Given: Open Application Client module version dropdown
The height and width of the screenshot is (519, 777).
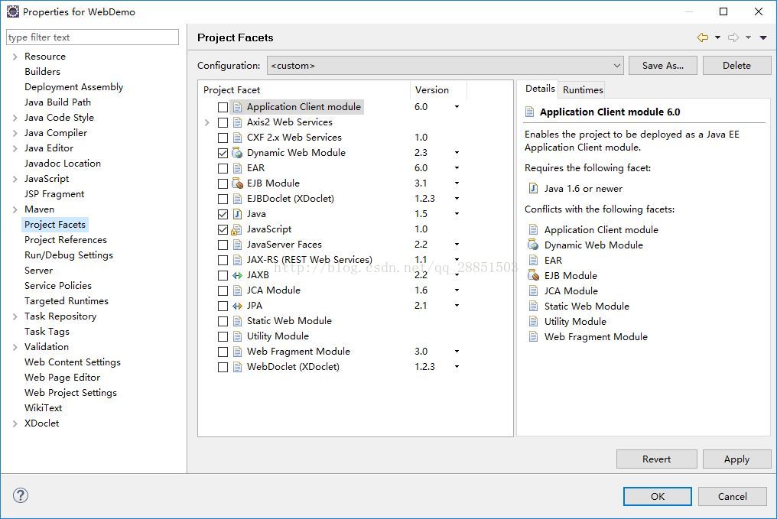Looking at the screenshot, I should (457, 107).
